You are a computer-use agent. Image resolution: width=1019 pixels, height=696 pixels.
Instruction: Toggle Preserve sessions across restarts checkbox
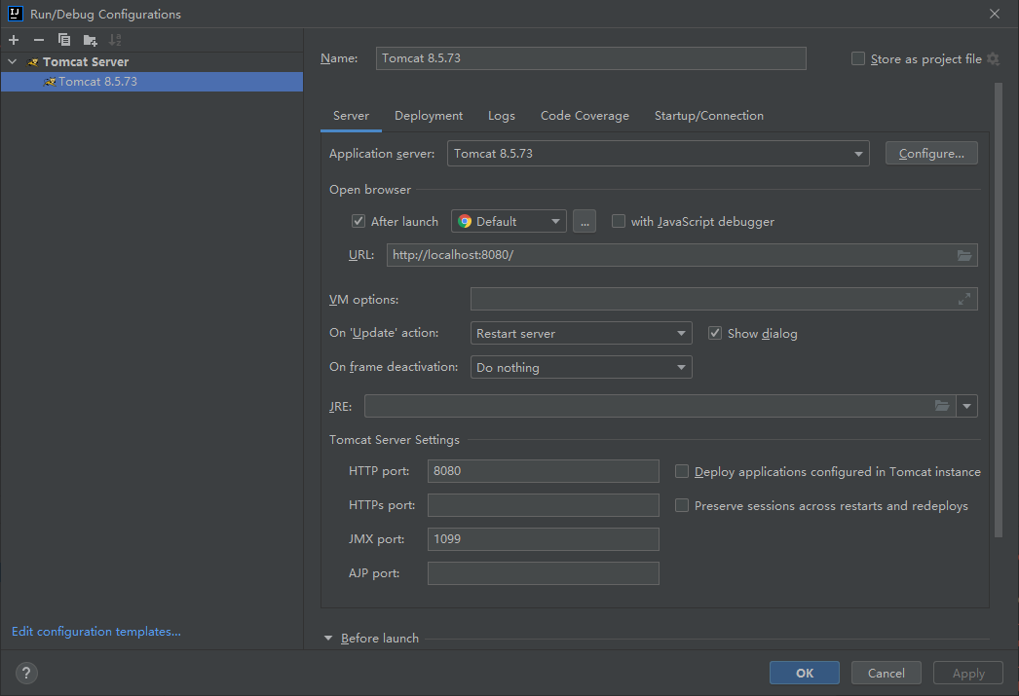pyautogui.click(x=682, y=506)
